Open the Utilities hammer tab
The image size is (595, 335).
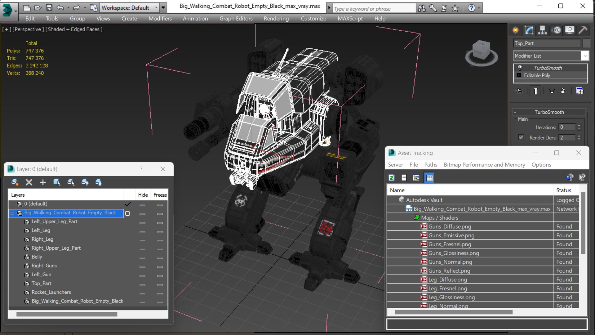pos(583,30)
